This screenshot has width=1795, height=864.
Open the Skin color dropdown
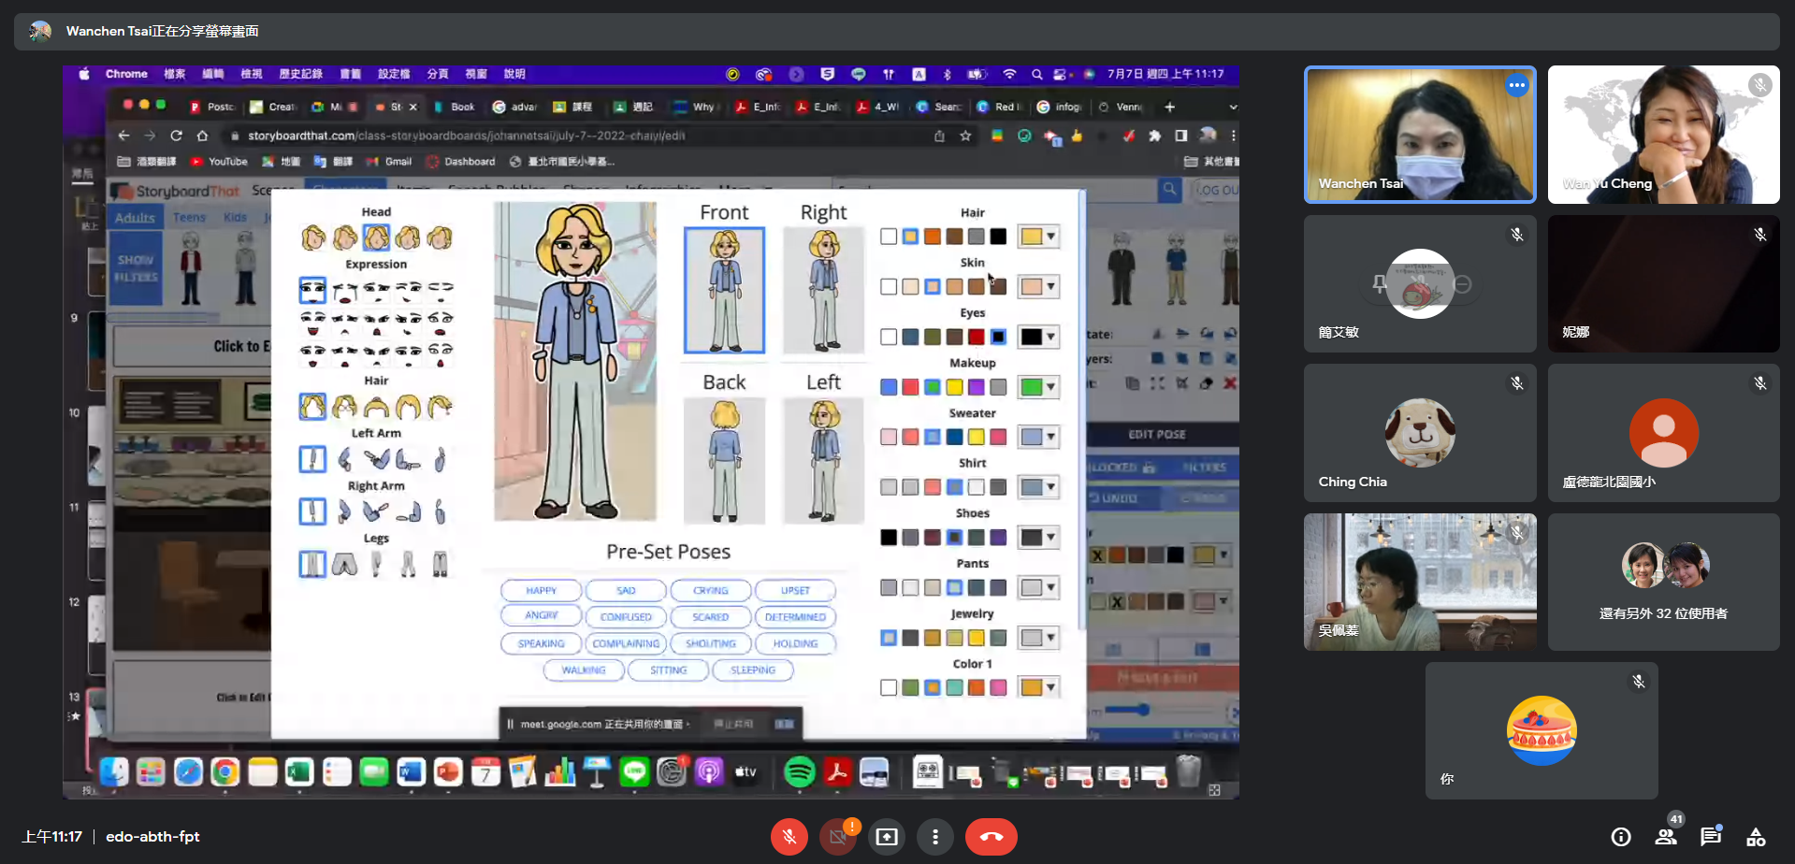[1038, 286]
